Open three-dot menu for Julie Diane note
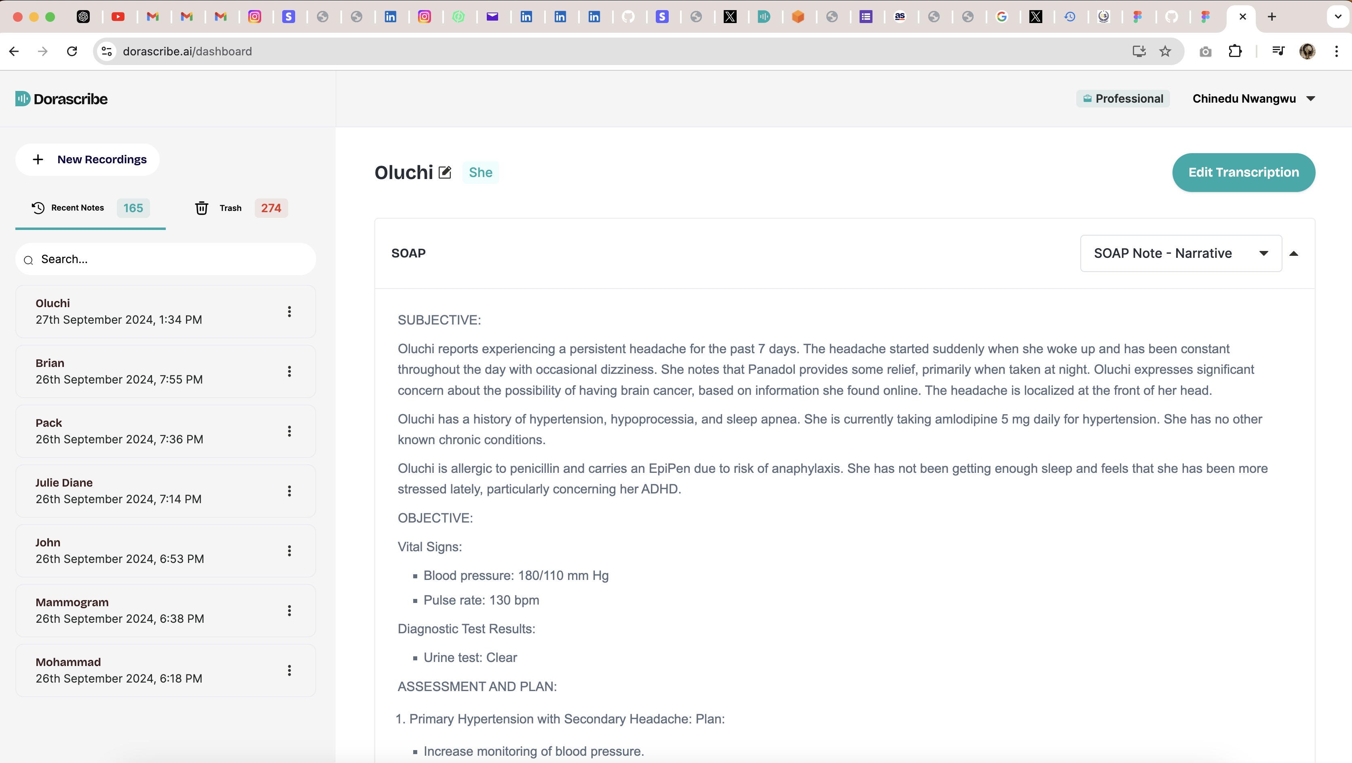This screenshot has width=1352, height=763. 289,491
